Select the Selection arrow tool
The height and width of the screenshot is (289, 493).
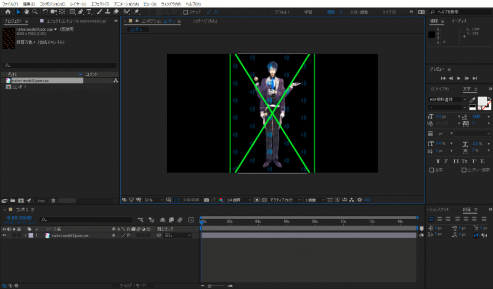point(18,12)
